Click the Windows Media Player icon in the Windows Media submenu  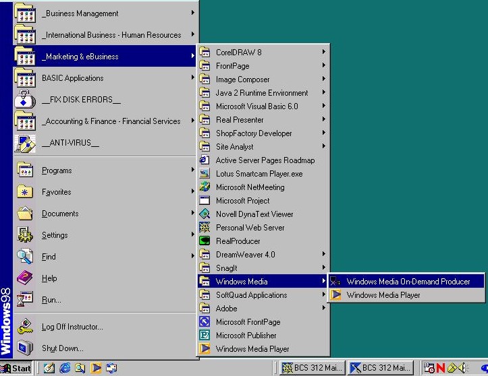click(335, 294)
